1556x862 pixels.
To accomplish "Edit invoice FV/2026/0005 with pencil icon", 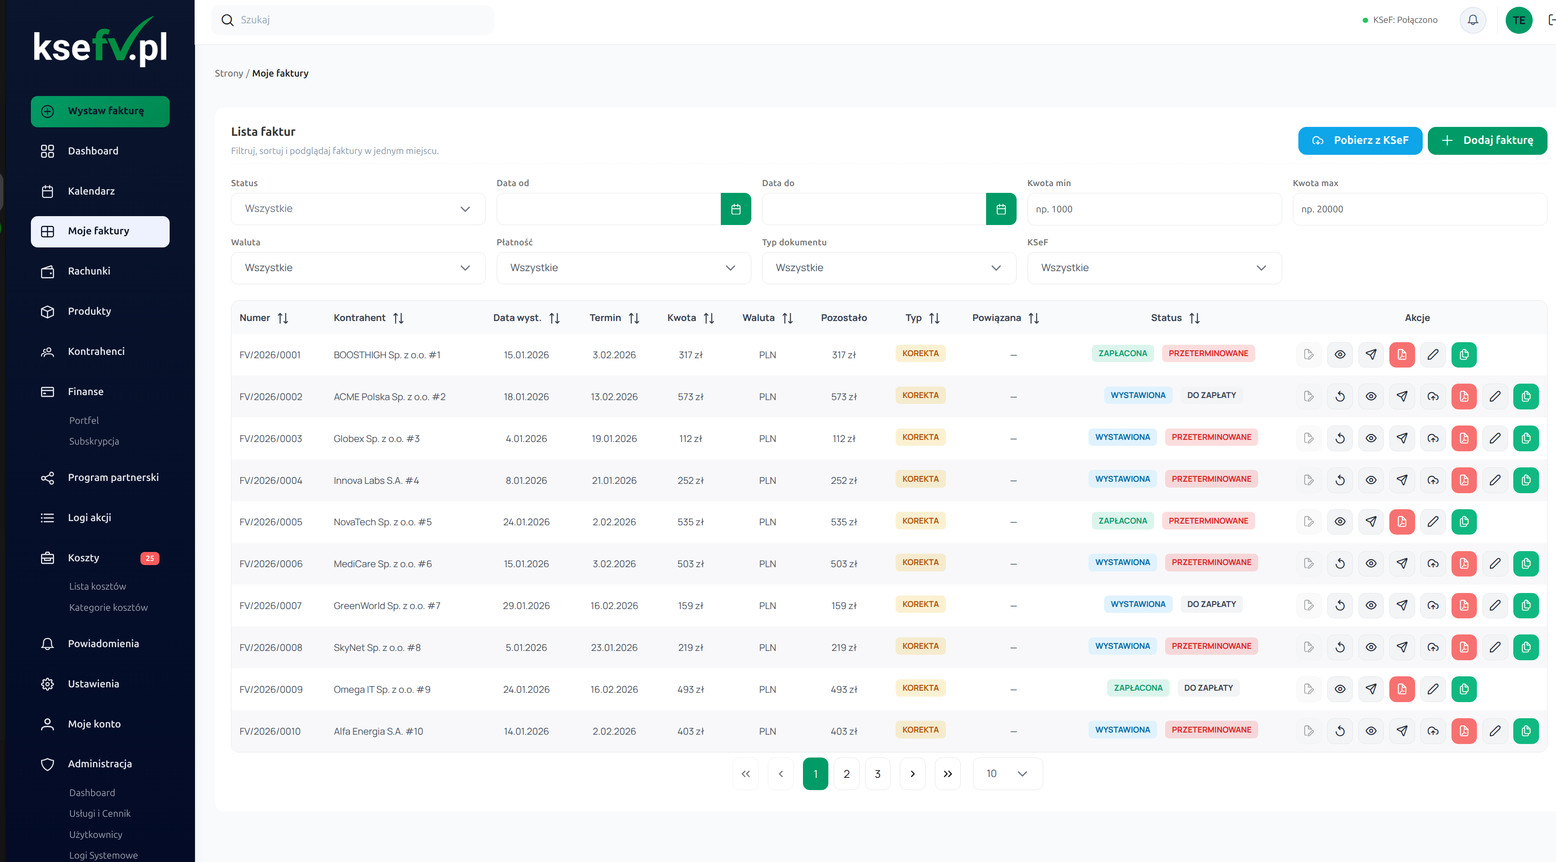I will (1433, 522).
